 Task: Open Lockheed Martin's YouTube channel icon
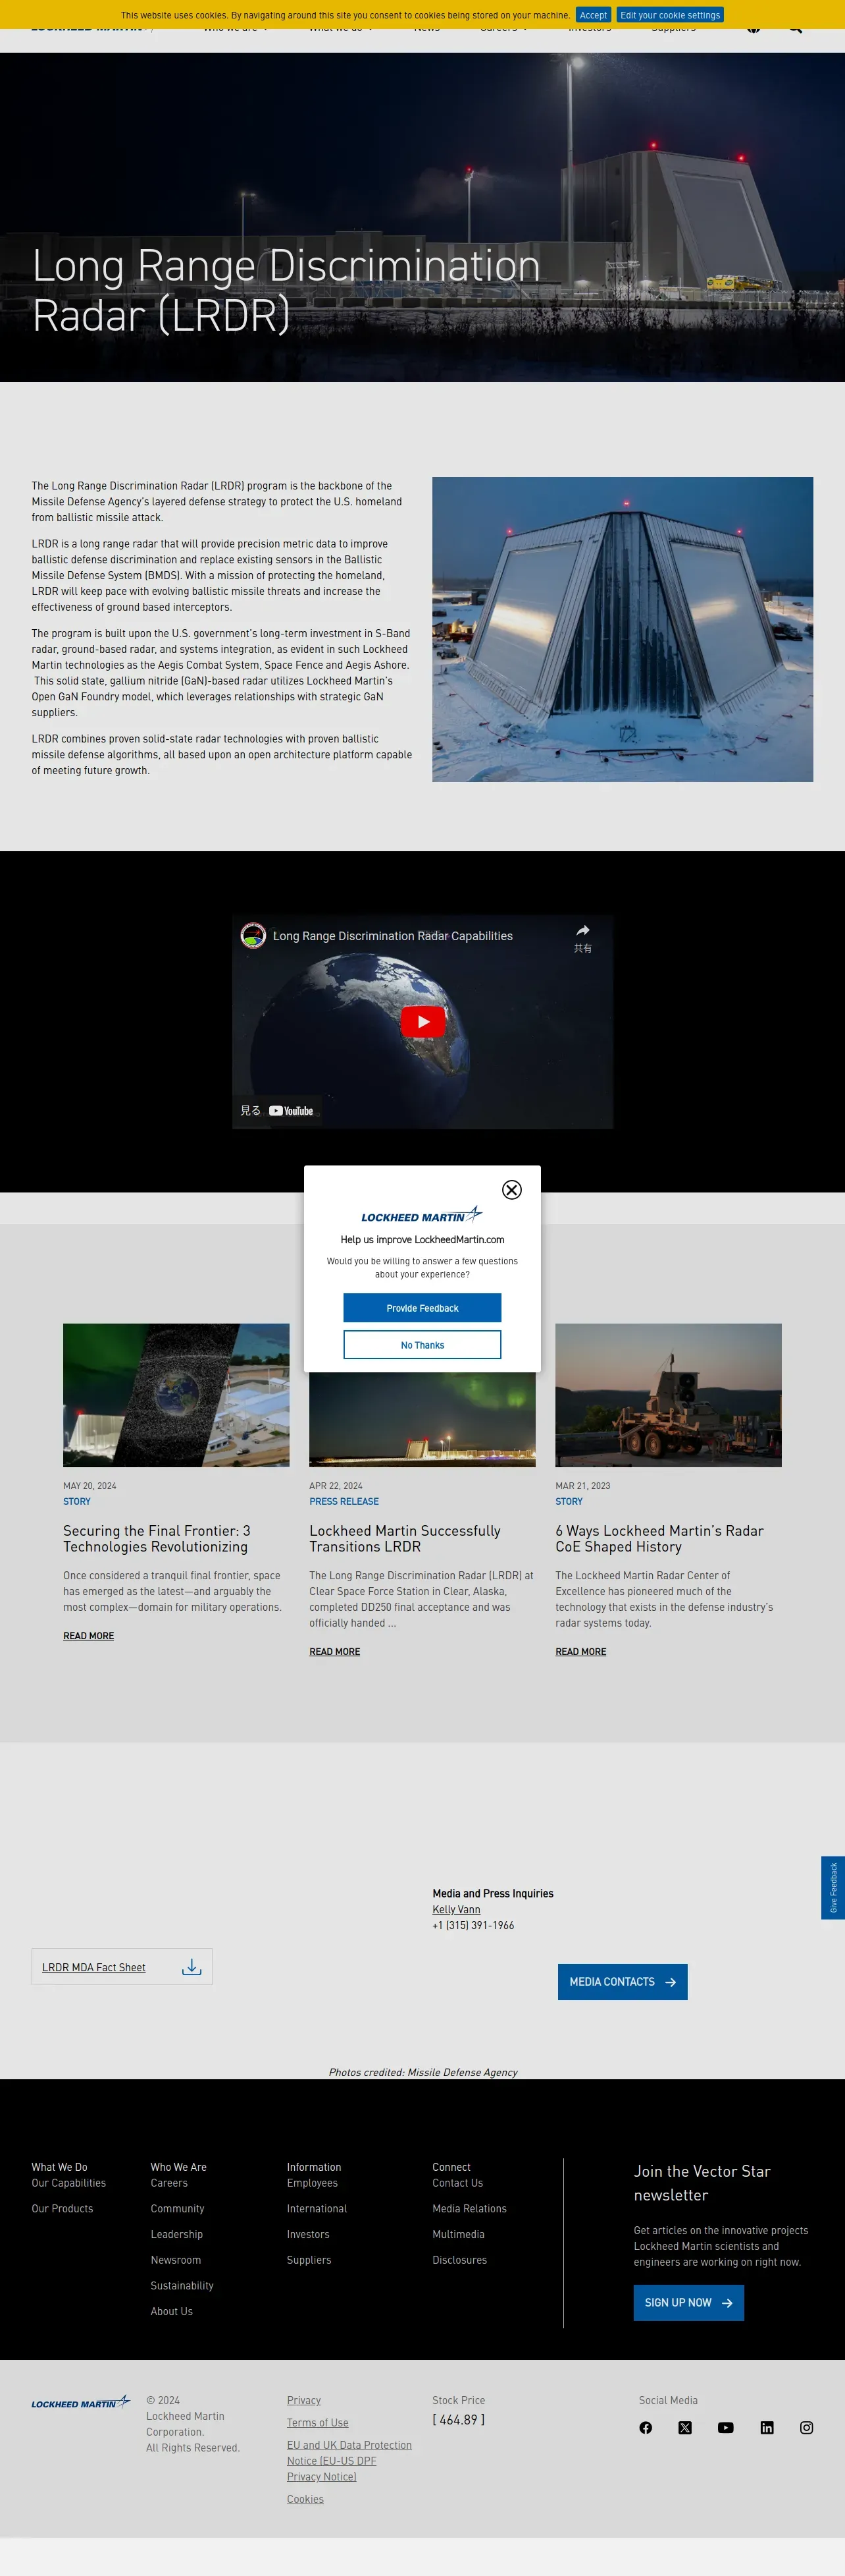(x=726, y=2427)
